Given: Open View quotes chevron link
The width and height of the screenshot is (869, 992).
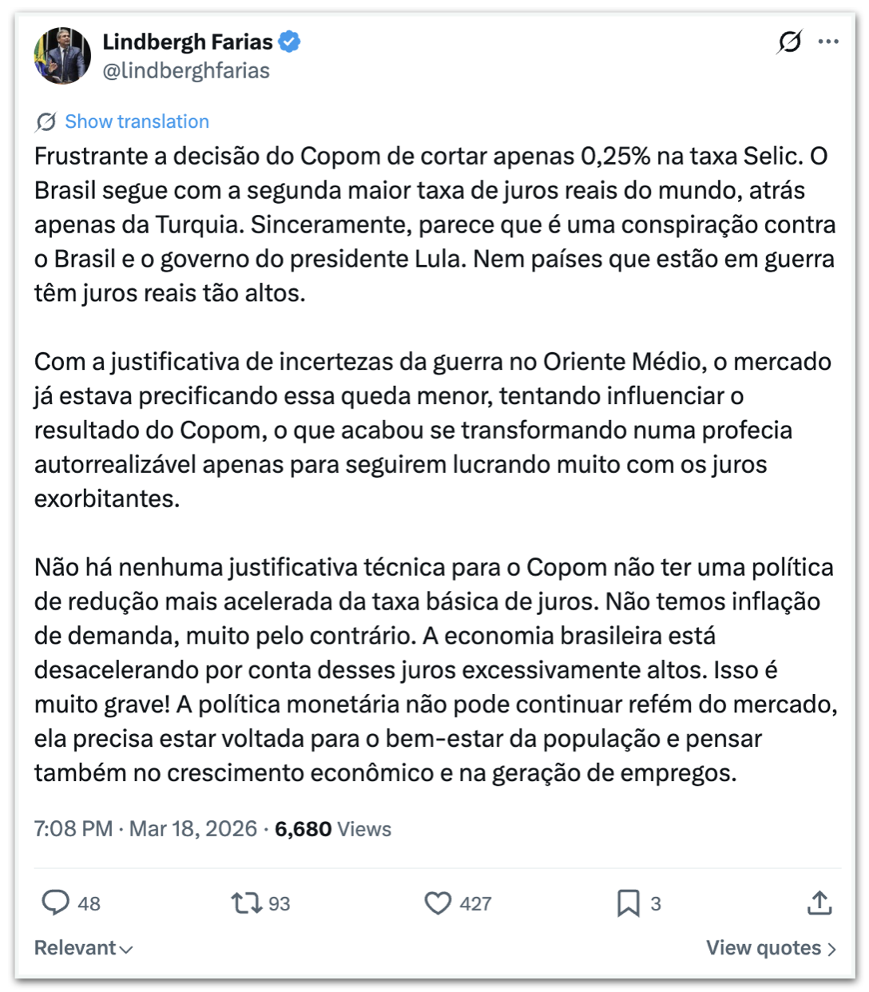Looking at the screenshot, I should (771, 948).
